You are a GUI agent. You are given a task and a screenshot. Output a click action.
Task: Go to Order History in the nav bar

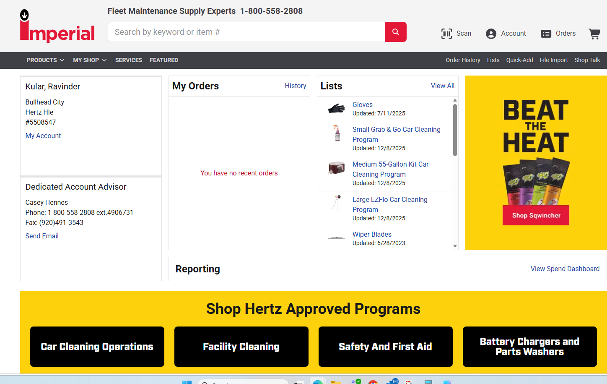pyautogui.click(x=463, y=60)
